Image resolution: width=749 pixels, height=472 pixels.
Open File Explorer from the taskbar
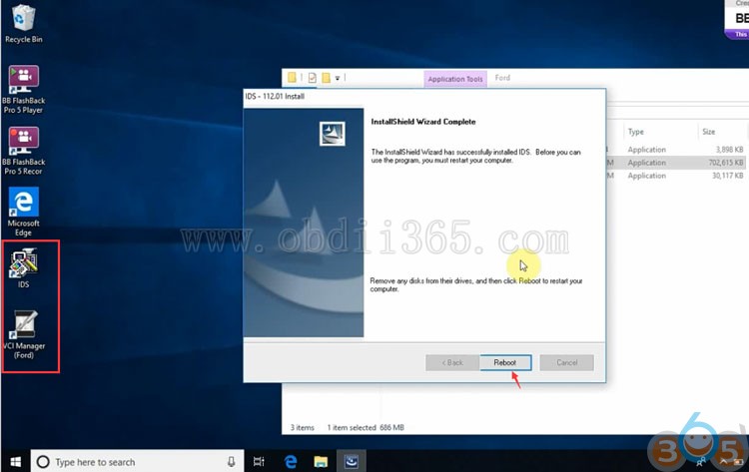click(321, 461)
